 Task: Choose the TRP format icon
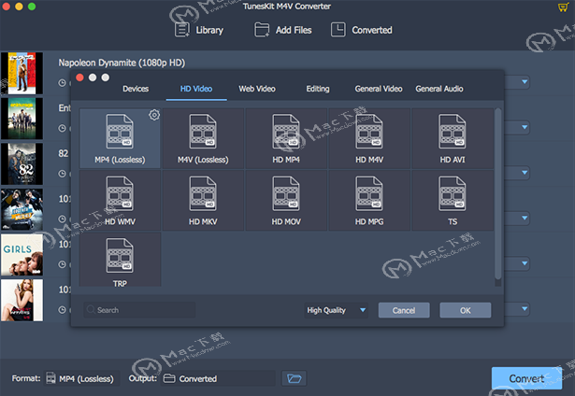point(120,255)
